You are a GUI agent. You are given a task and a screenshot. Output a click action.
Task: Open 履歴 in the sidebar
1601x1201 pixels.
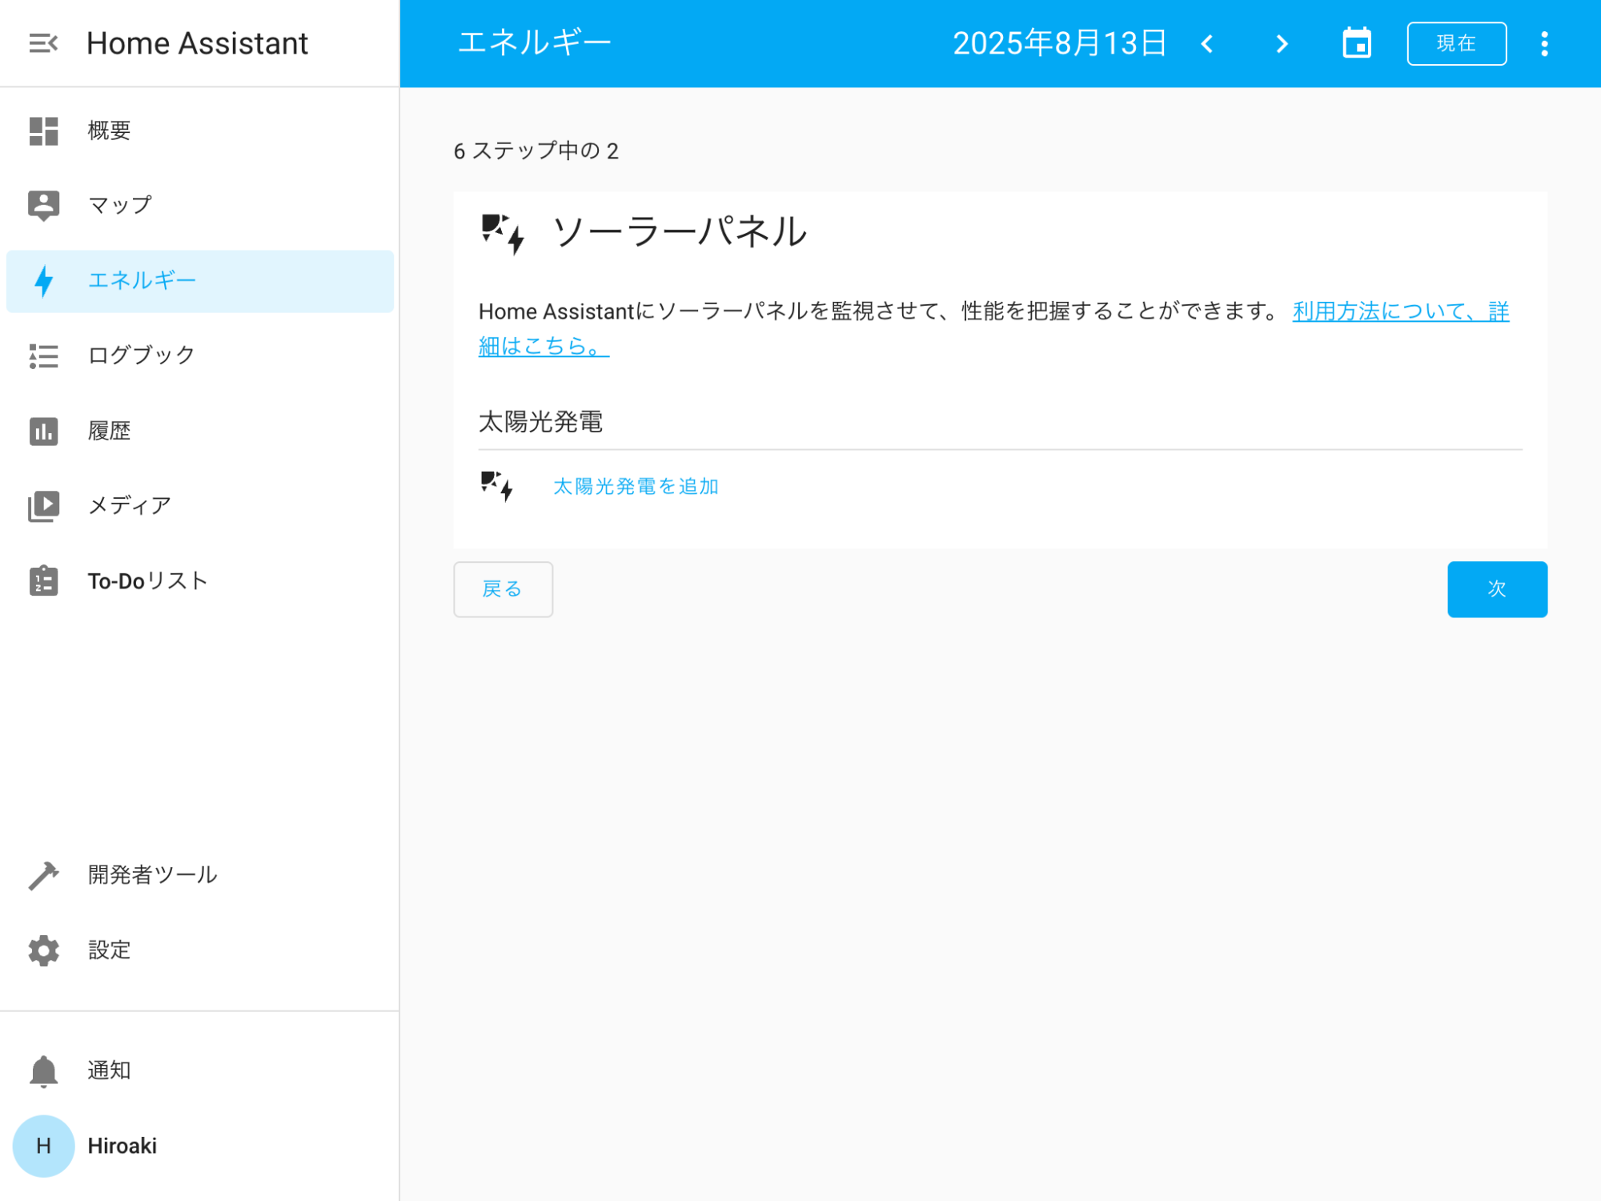point(200,431)
